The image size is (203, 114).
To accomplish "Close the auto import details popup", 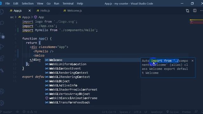I will [x=193, y=60].
